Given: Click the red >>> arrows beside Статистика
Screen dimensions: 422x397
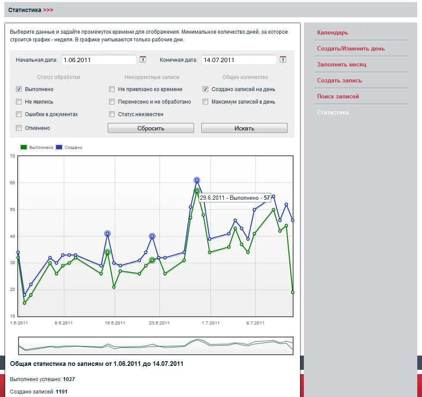Looking at the screenshot, I should [x=48, y=10].
